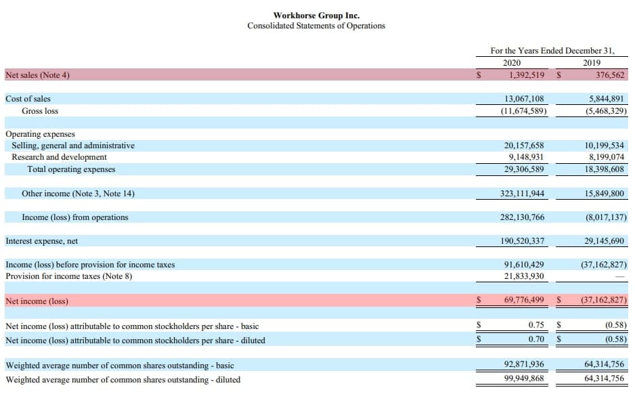Click the 'Operating expenses' heading

pos(40,134)
